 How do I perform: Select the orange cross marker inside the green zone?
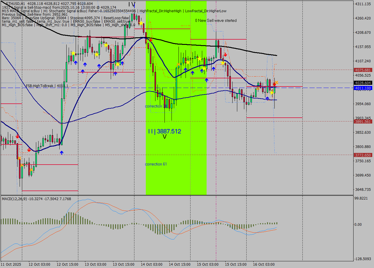(178, 64)
